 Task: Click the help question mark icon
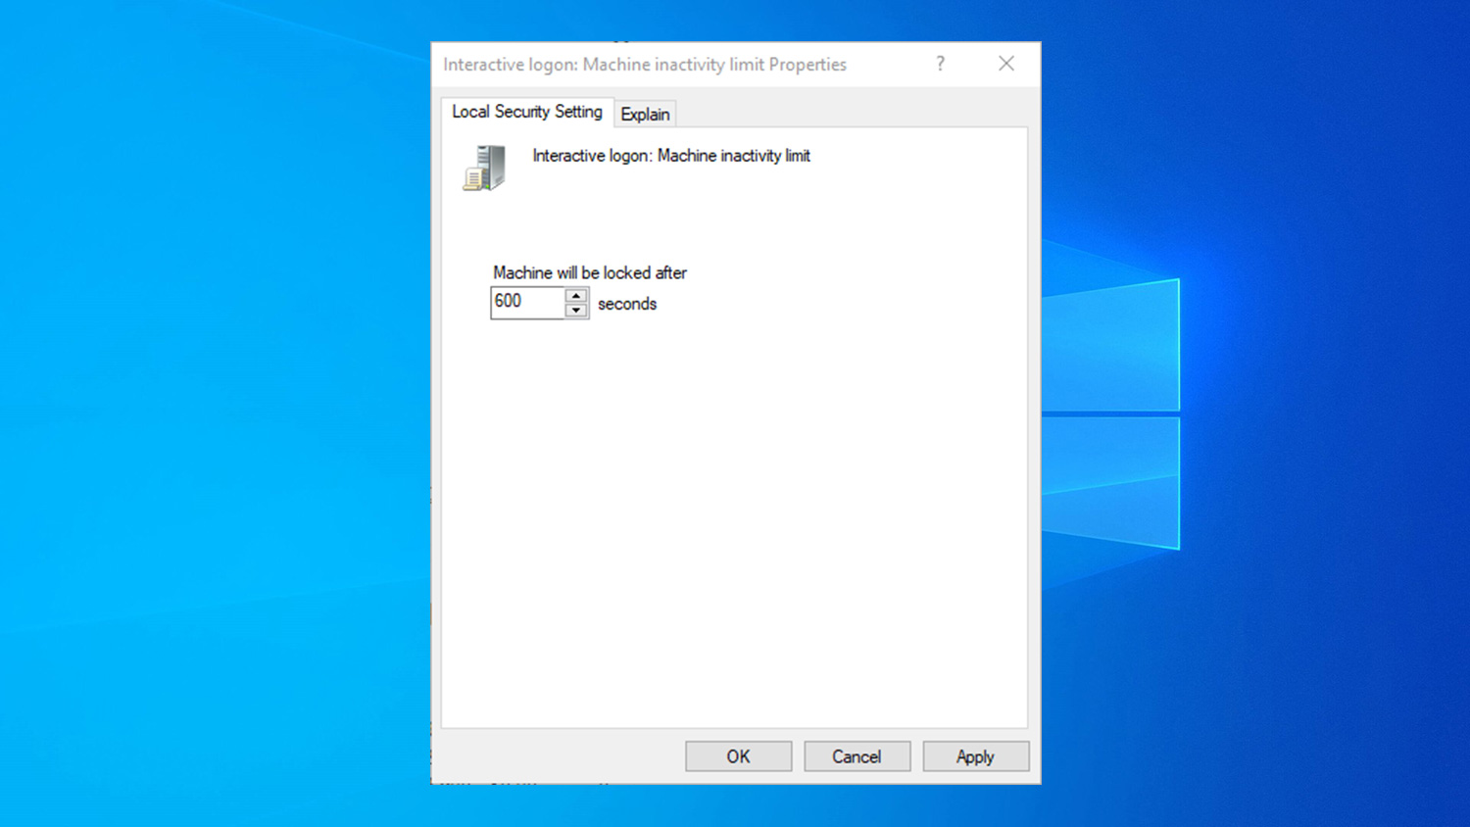(940, 64)
